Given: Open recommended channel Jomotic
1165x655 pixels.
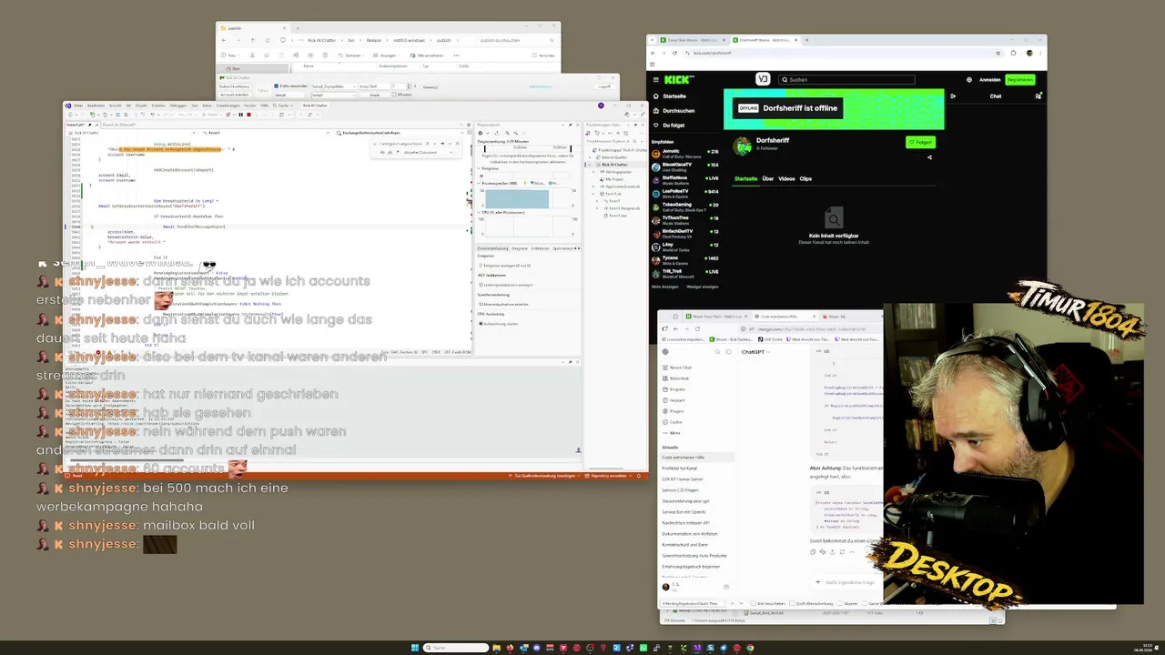Looking at the screenshot, I should 684,154.
